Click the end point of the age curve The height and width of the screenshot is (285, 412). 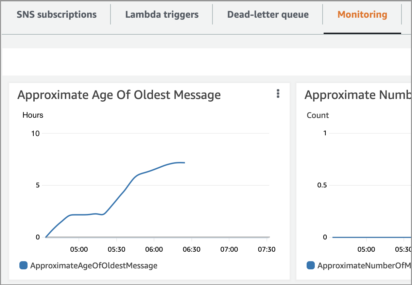coord(184,163)
